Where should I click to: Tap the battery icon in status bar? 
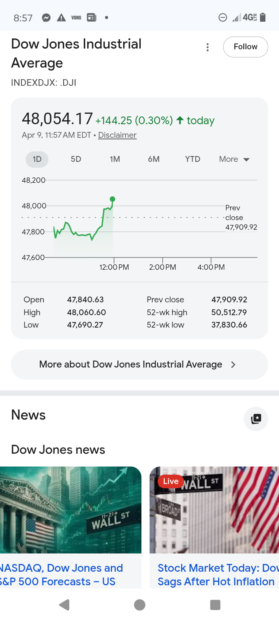(263, 17)
